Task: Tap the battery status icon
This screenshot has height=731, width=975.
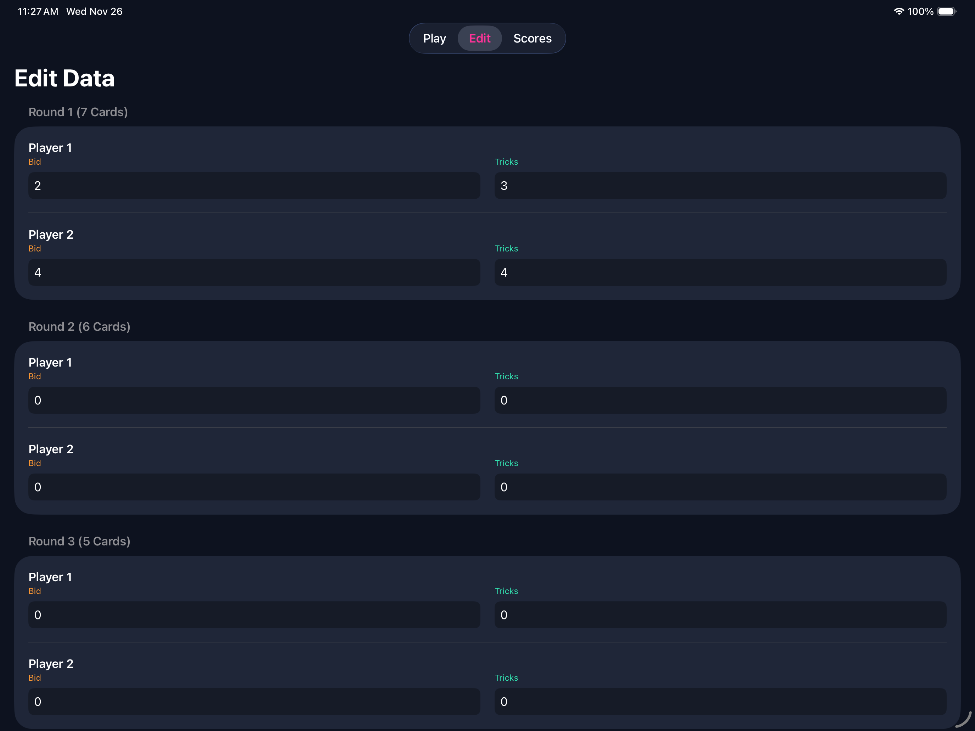Action: [x=946, y=11]
